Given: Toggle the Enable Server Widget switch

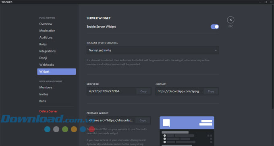Looking at the screenshot, I should [x=215, y=27].
